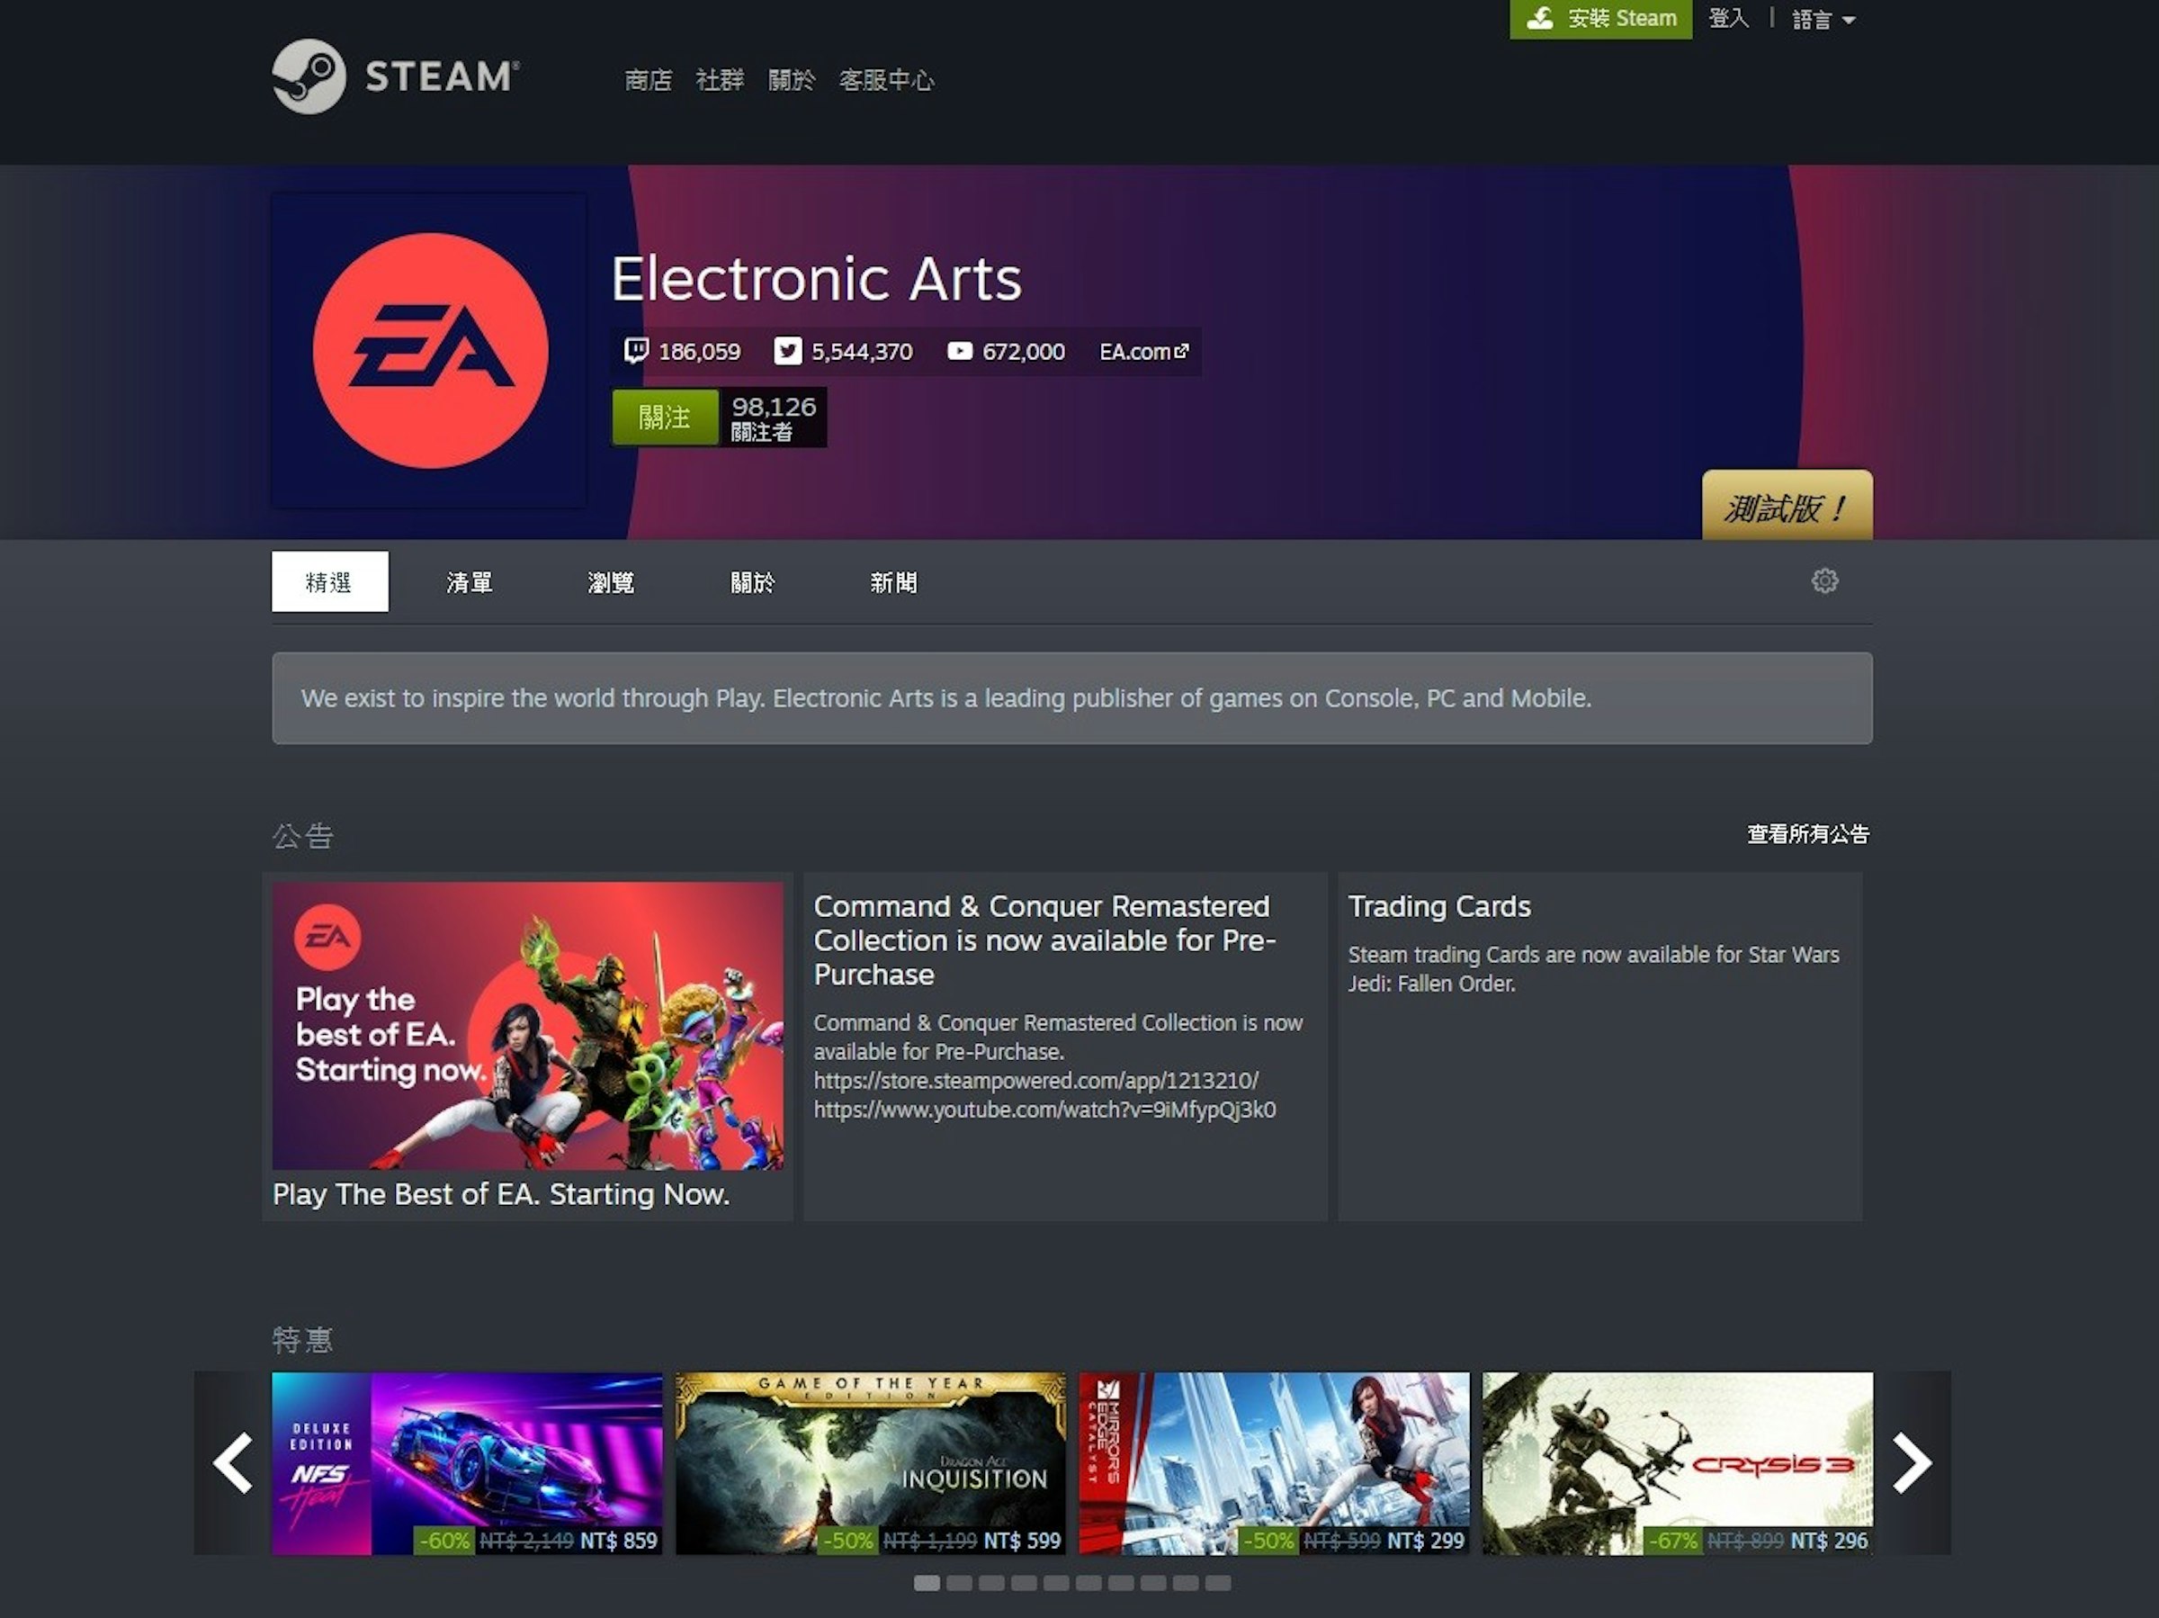Open the 客服中心 support menu
Screen dimensions: 2159x1618
pyautogui.click(x=886, y=80)
